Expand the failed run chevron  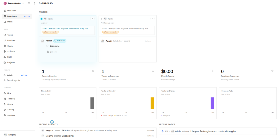pos(154,41)
